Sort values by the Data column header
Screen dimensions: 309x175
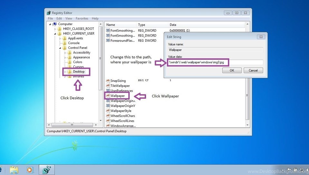click(206, 25)
